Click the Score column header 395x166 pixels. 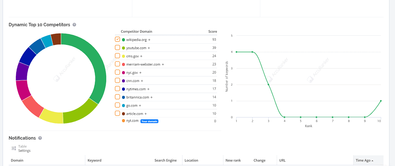pyautogui.click(x=213, y=32)
